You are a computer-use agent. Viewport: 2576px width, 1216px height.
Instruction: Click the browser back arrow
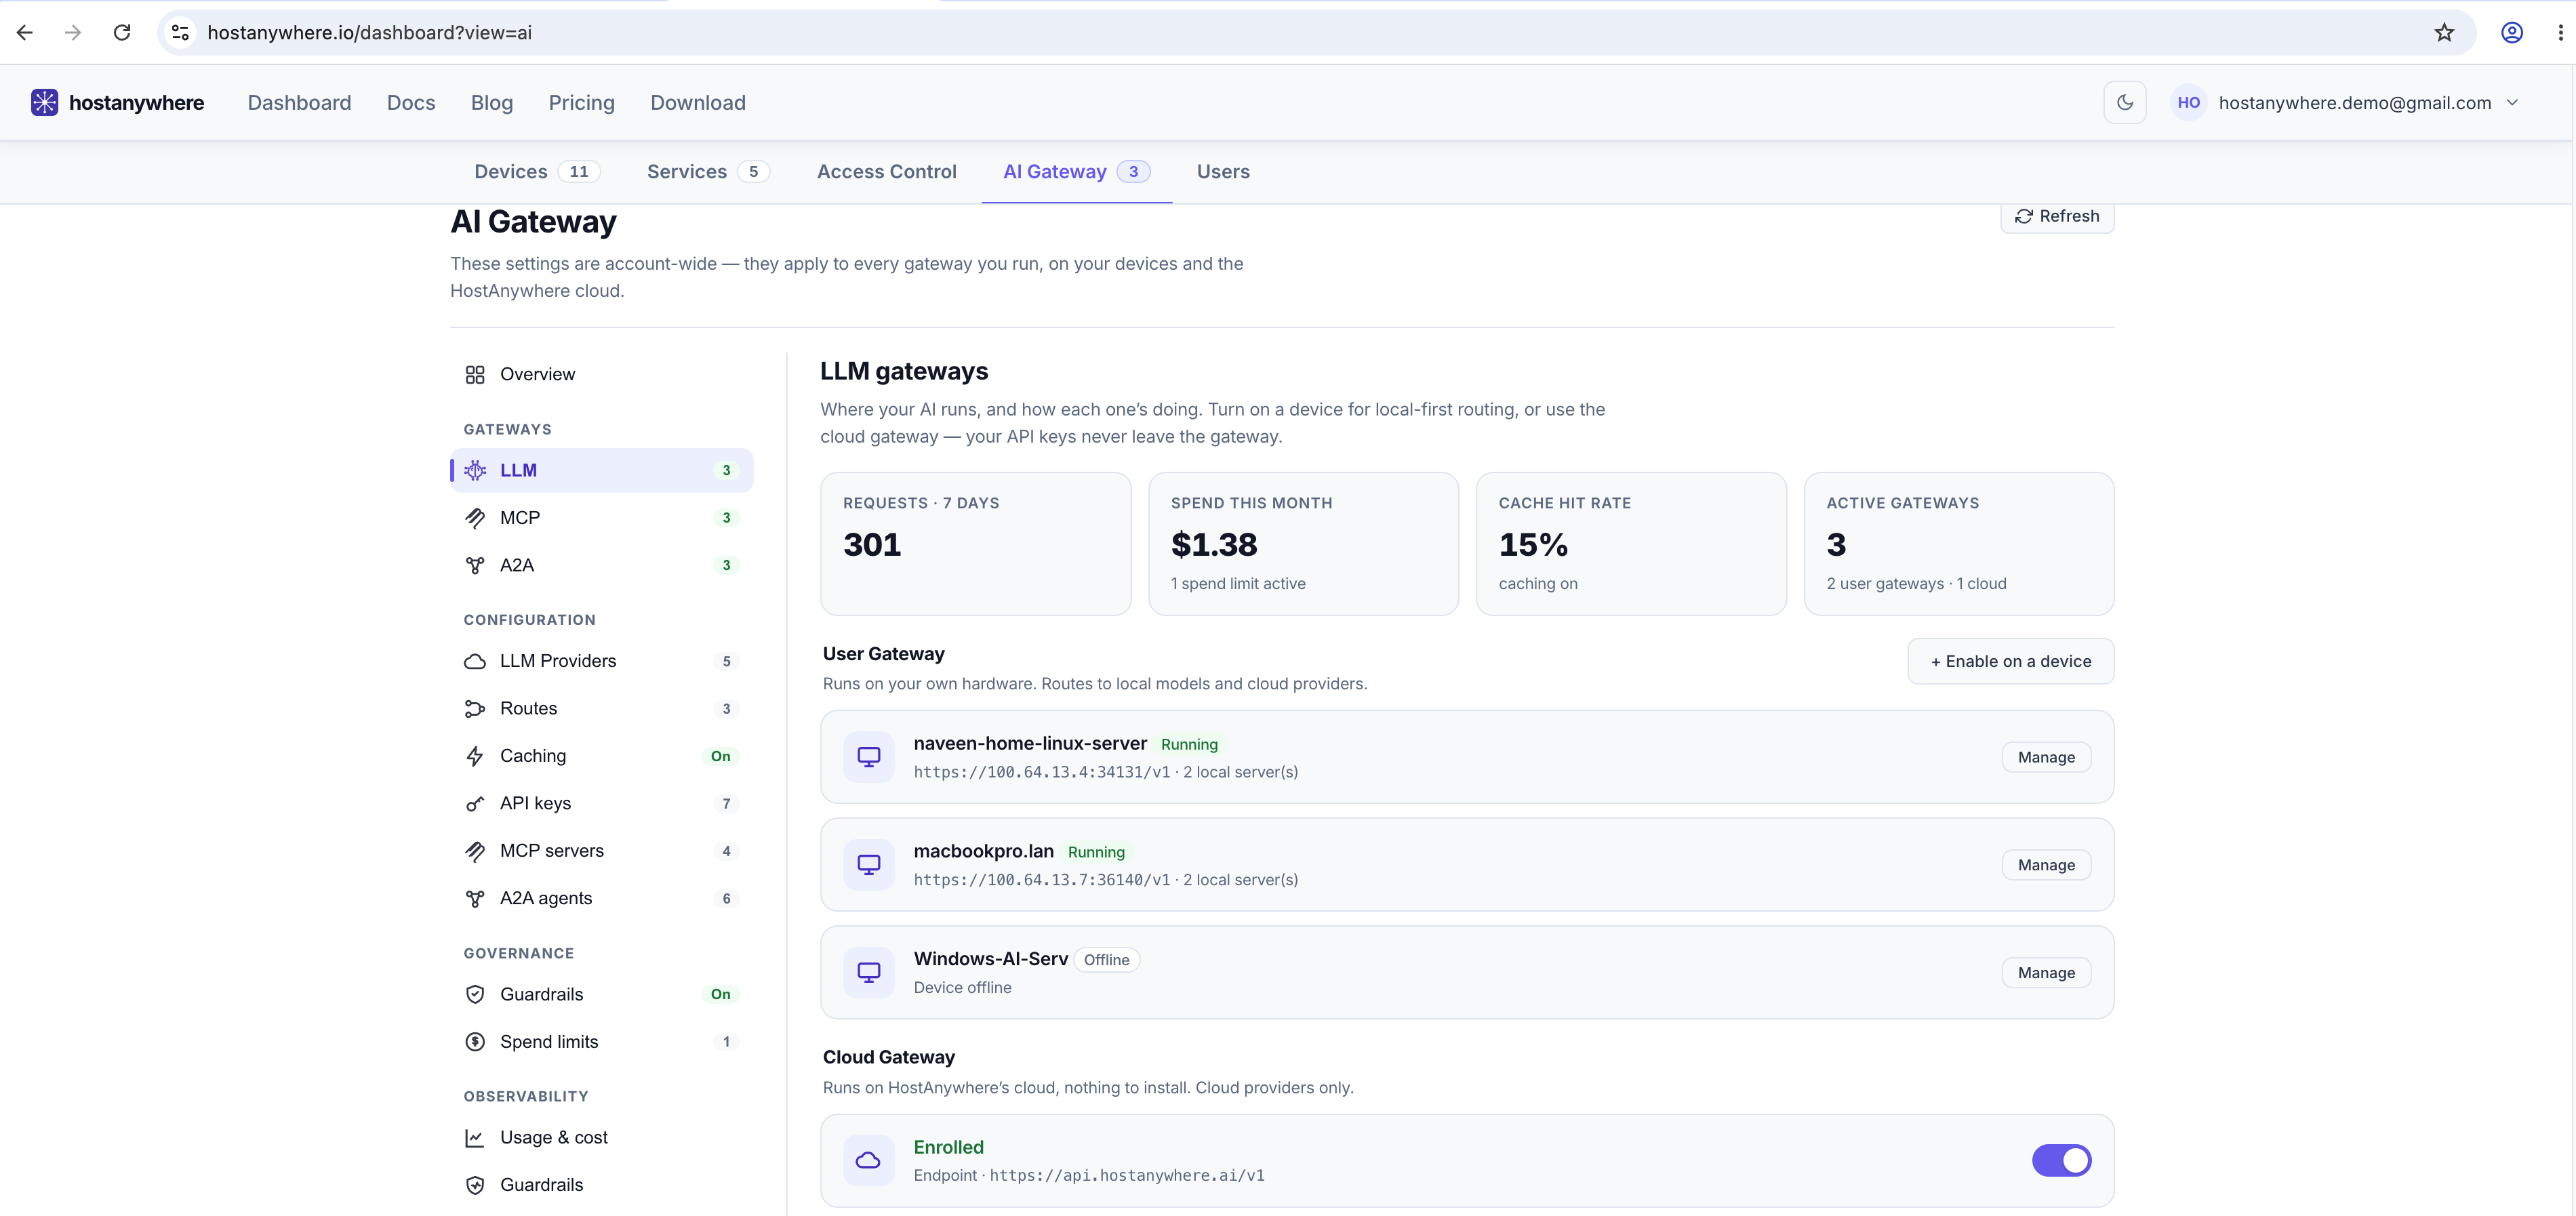25,32
